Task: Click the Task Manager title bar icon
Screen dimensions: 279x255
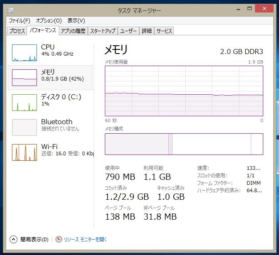Action: (10, 10)
